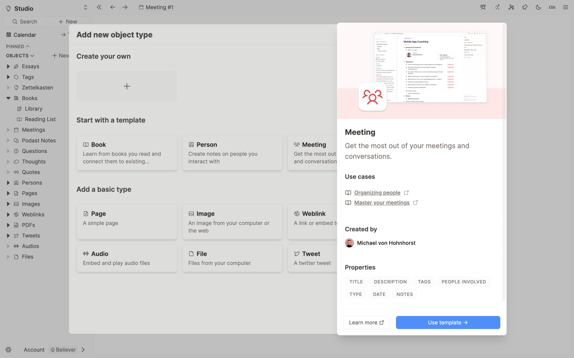Click the graduation cap icon in toolbar
This screenshot has height=358, width=574.
[x=483, y=7]
